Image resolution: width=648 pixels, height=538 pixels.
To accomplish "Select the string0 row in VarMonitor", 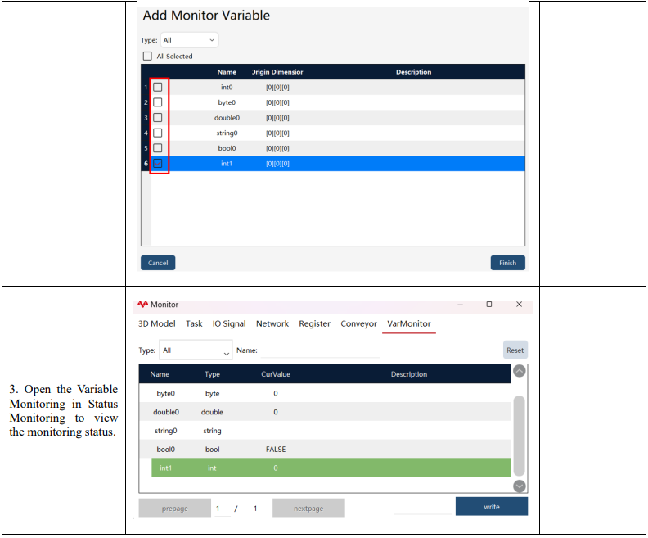I will point(325,431).
